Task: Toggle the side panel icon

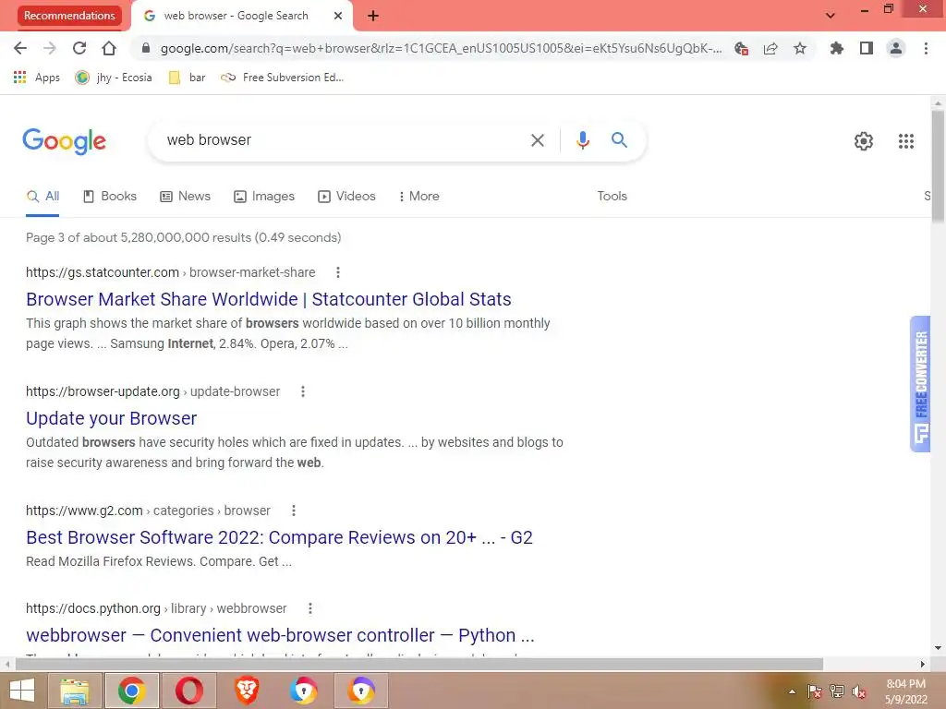Action: (x=867, y=48)
